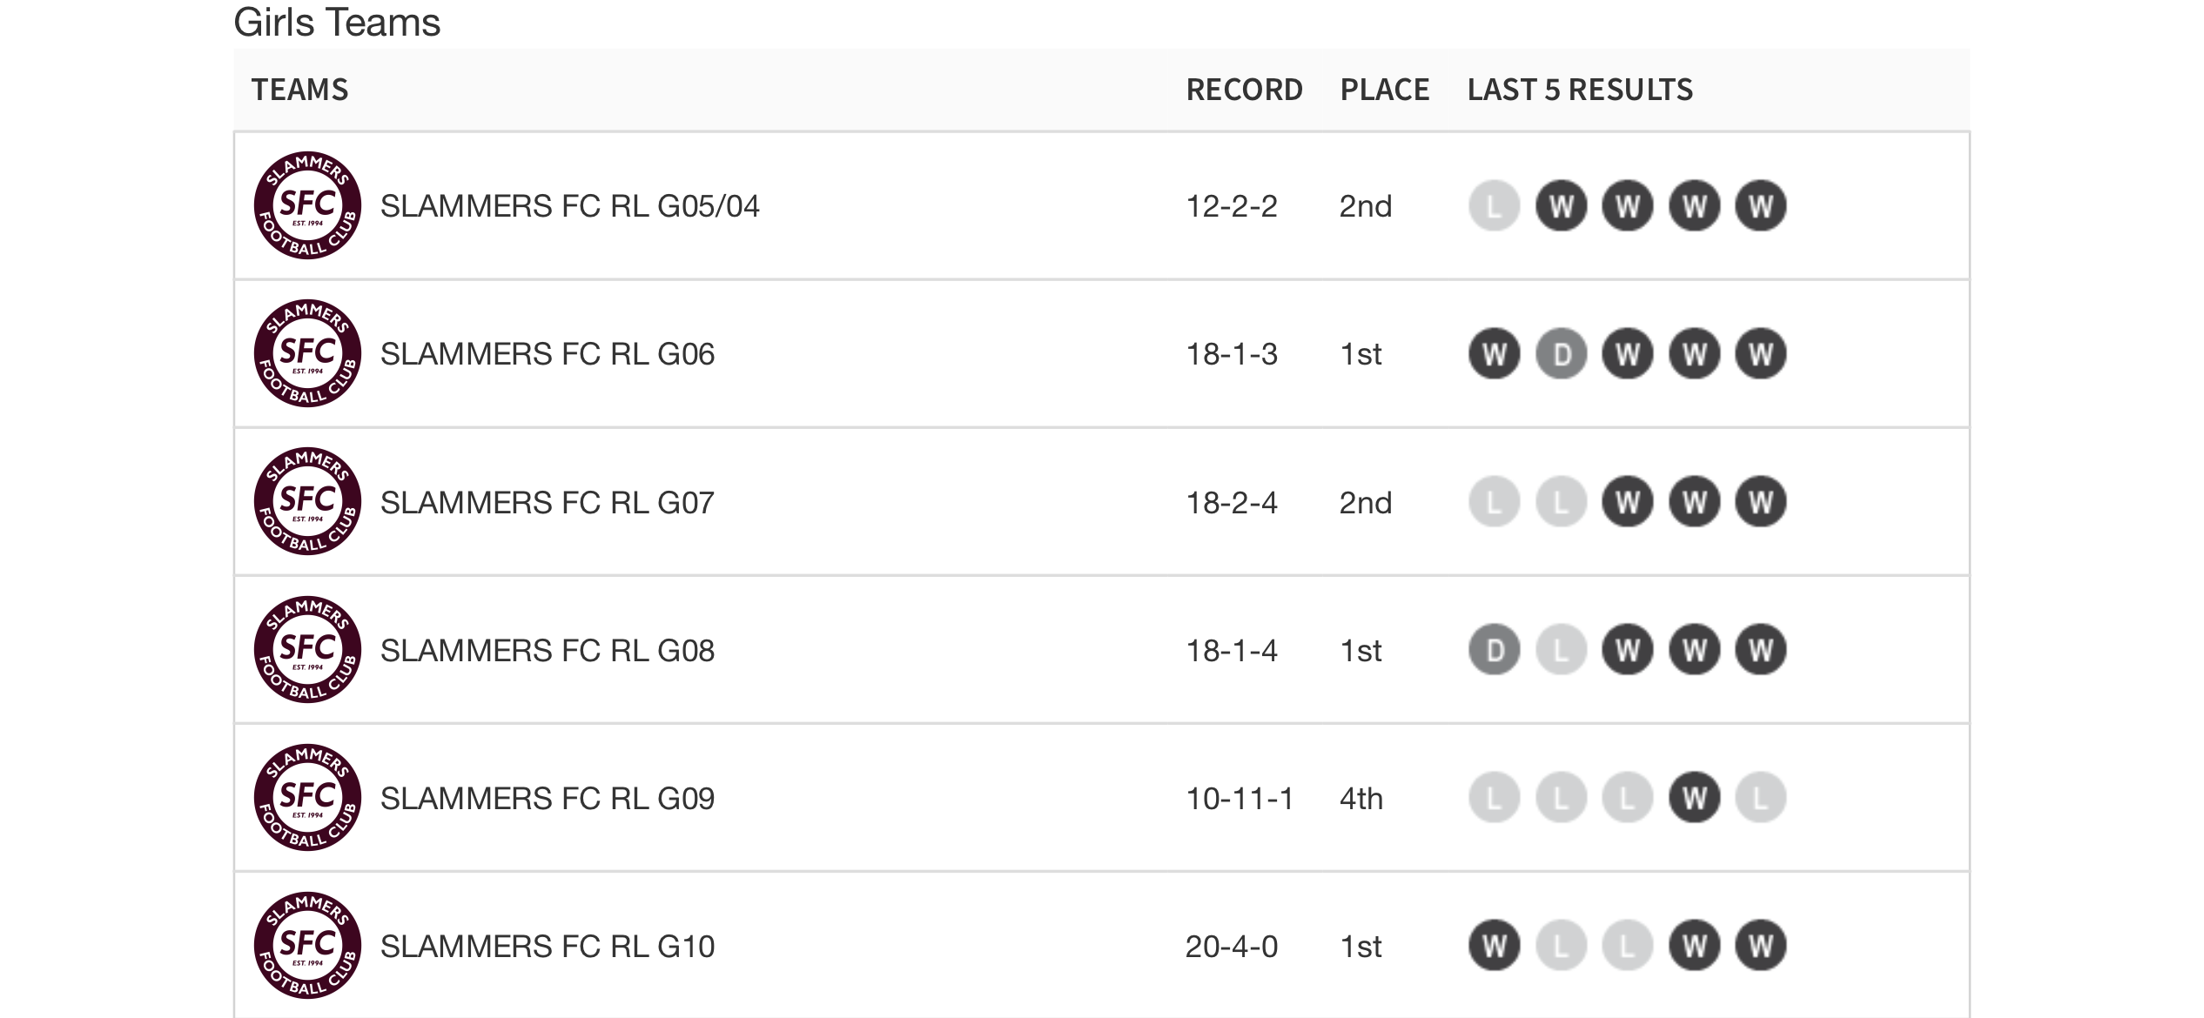Click the loss badge in the G05/04 row

1494,206
